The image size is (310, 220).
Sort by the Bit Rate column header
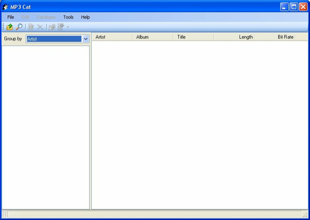click(275, 37)
